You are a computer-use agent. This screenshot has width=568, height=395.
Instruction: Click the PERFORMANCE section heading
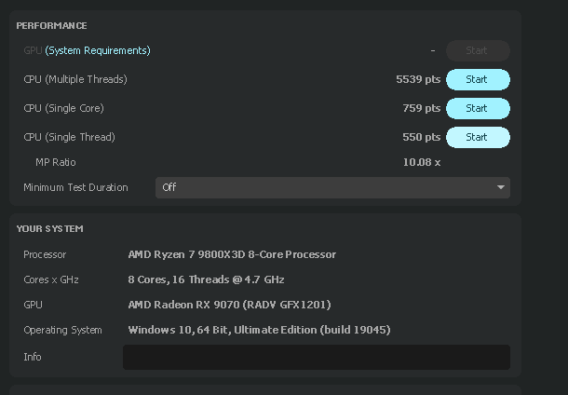[x=51, y=26]
